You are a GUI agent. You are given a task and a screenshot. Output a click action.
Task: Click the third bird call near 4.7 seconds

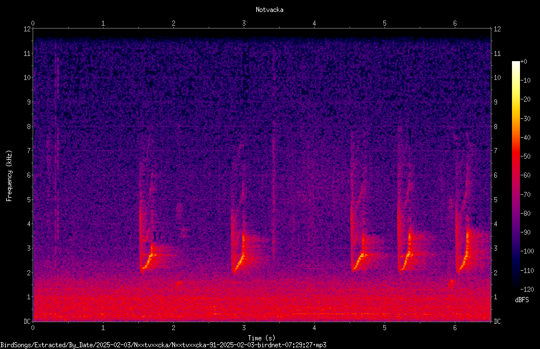pos(359,256)
